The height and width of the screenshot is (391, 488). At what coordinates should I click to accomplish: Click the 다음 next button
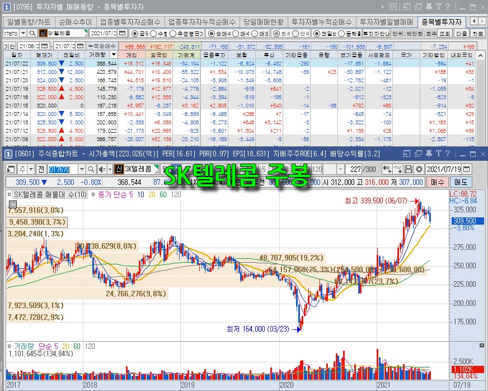(x=462, y=34)
